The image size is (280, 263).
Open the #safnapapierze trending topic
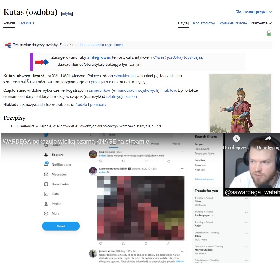pos(204,215)
